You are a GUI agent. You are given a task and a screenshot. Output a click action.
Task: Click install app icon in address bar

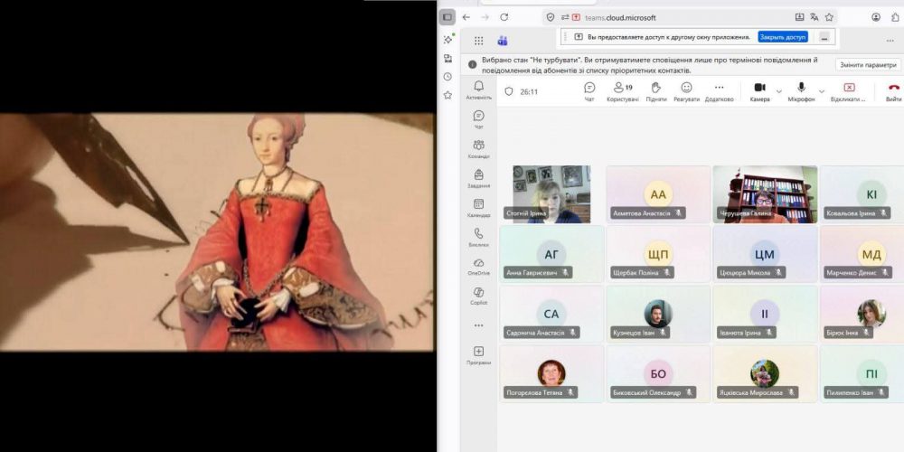click(x=800, y=17)
